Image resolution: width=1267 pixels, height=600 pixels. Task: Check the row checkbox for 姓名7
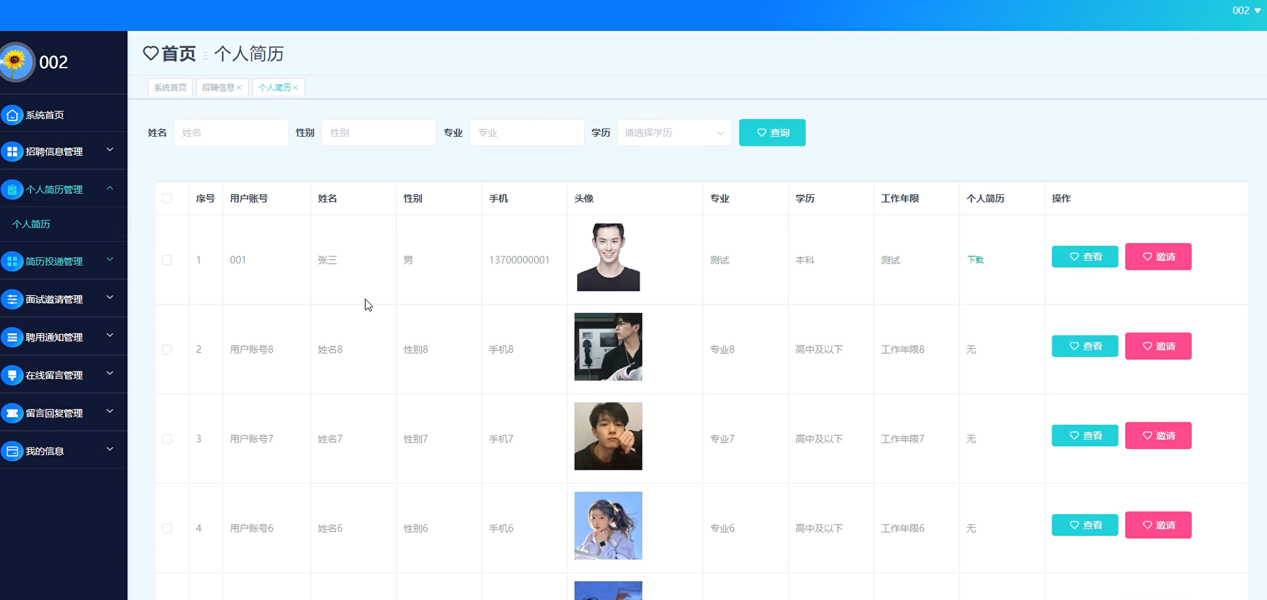click(167, 439)
